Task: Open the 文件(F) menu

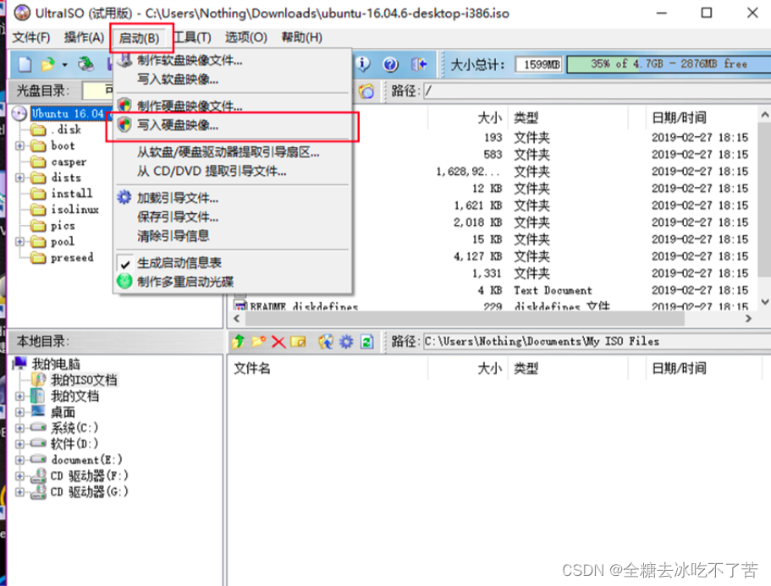Action: coord(31,38)
